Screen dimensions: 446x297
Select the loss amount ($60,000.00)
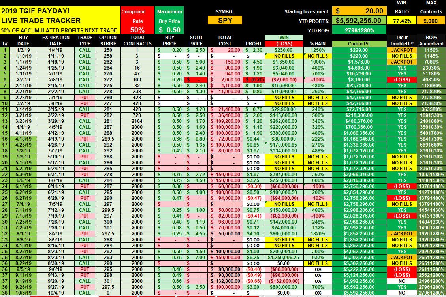(284, 186)
